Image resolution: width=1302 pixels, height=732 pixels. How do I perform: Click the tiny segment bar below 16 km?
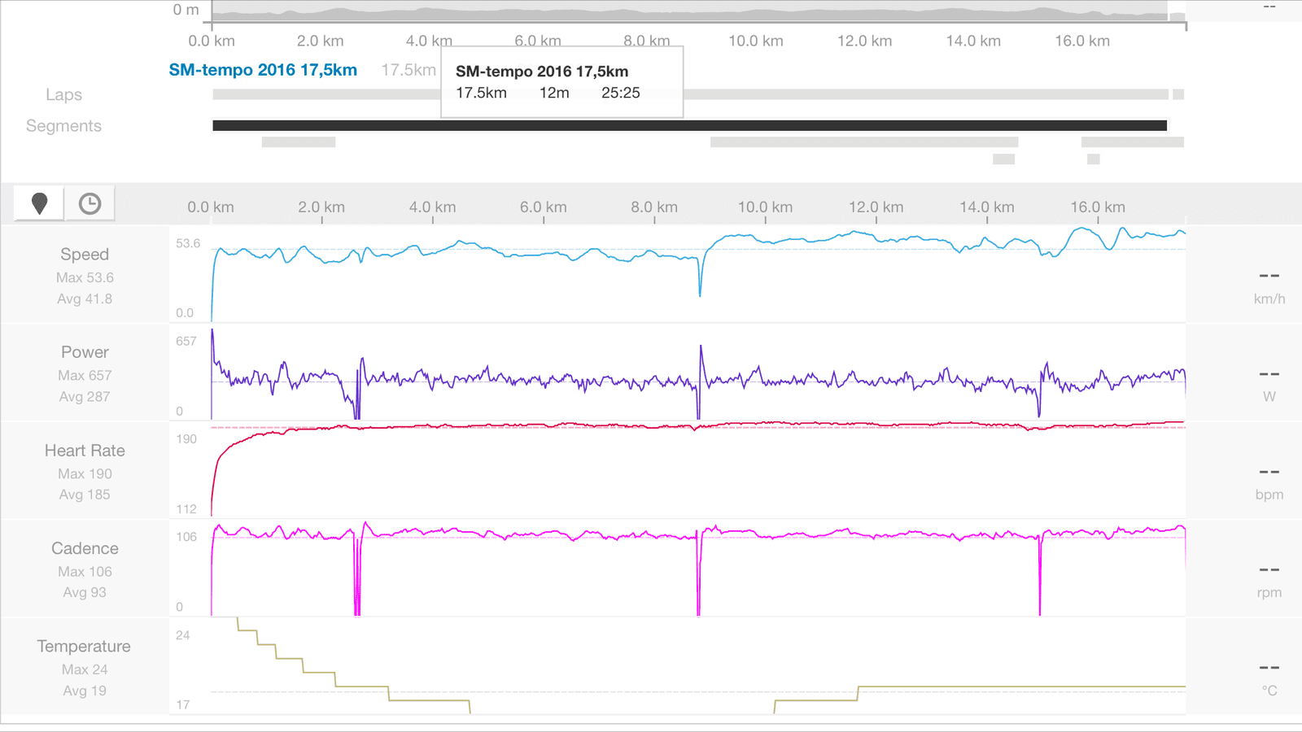(x=1093, y=159)
